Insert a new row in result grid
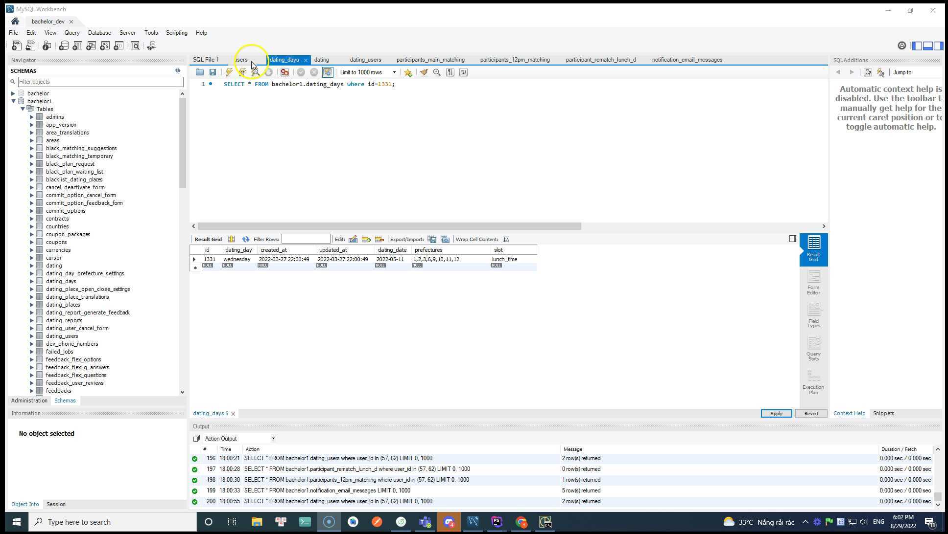The height and width of the screenshot is (534, 948). click(x=366, y=239)
